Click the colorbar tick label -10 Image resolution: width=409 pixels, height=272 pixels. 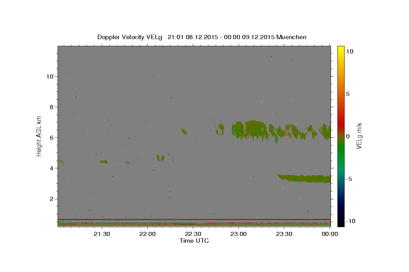pos(350,221)
